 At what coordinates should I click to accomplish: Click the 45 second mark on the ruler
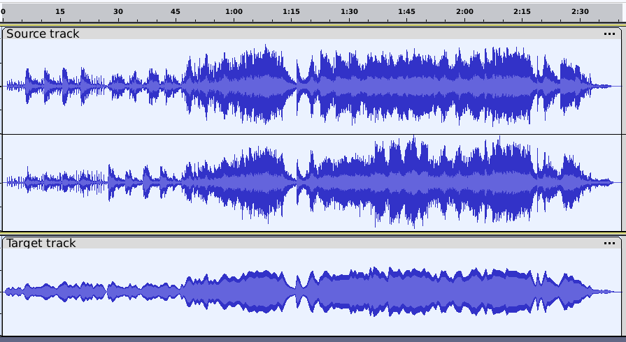pos(176,11)
